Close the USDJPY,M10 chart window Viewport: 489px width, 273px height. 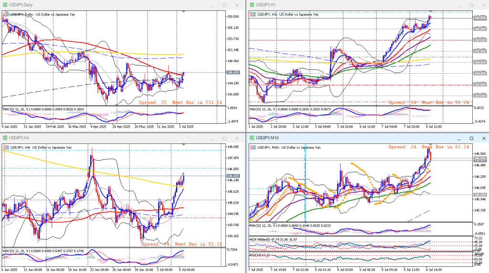[x=484, y=138]
